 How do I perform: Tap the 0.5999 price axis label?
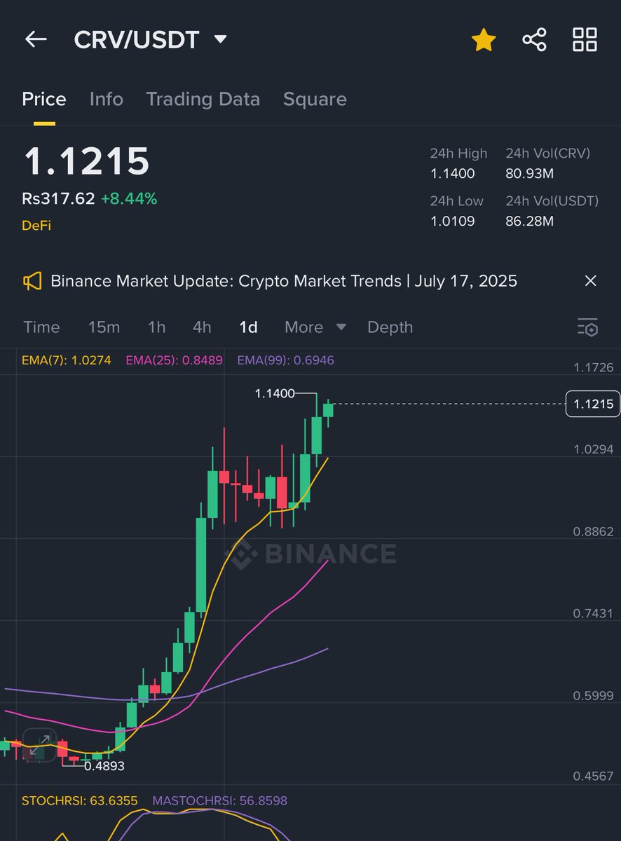pos(593,695)
